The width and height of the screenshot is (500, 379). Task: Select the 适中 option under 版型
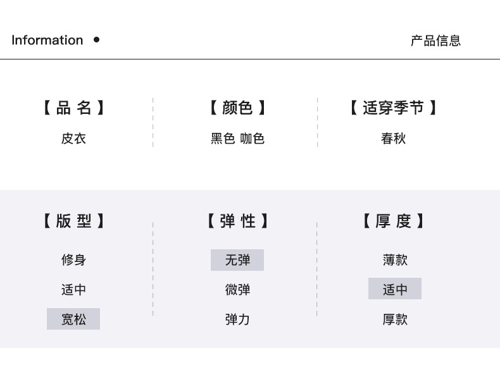point(73,290)
